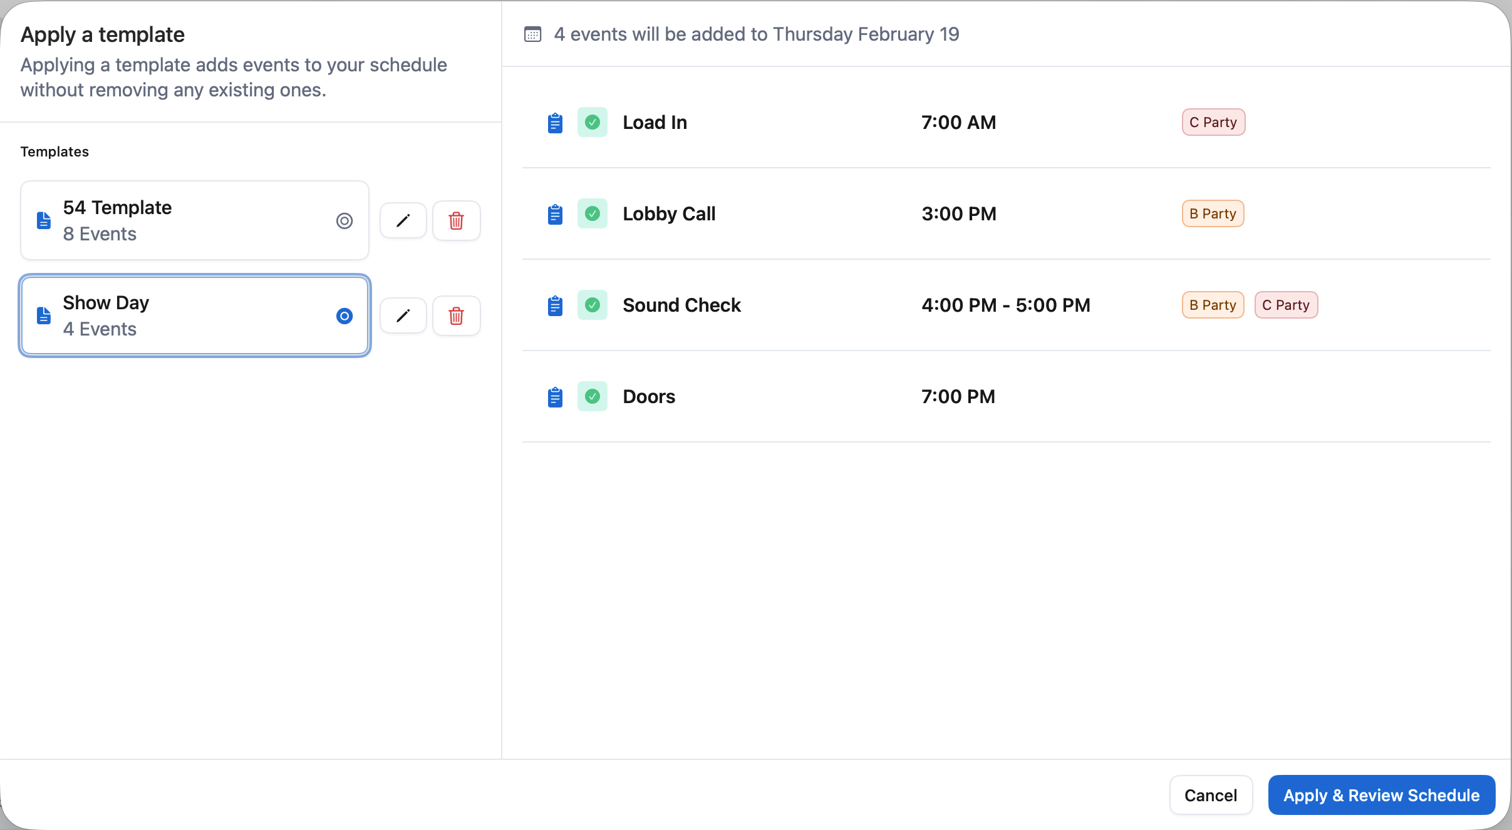This screenshot has width=1512, height=830.
Task: Delete the Show Day template via trash icon
Action: (x=456, y=315)
